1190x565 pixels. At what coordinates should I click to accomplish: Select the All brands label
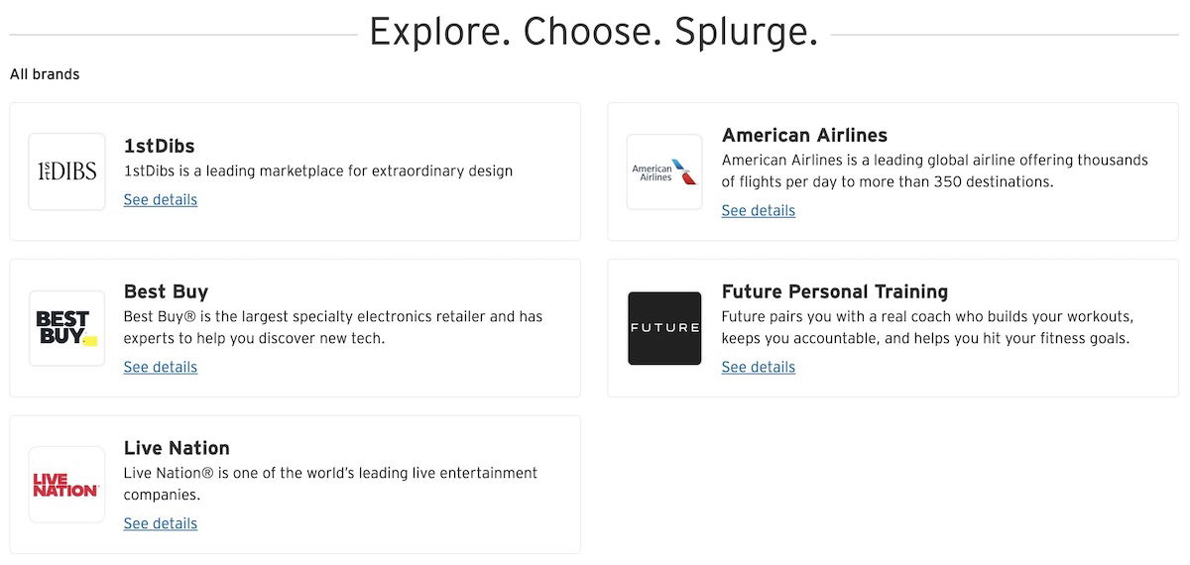coord(45,74)
